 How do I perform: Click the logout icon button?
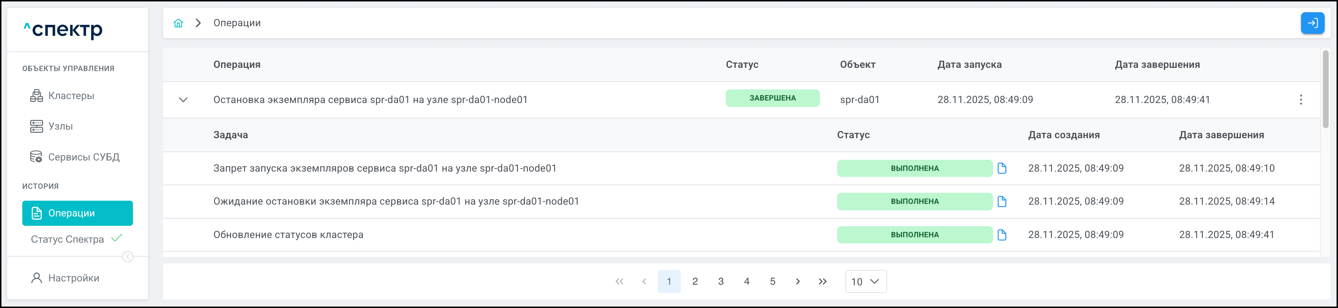coord(1312,23)
